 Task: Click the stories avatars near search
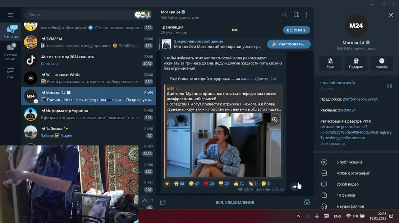pos(143,15)
